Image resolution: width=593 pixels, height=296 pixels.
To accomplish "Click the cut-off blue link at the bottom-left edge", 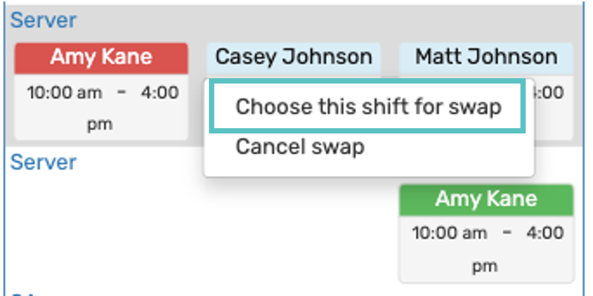I will [23, 293].
